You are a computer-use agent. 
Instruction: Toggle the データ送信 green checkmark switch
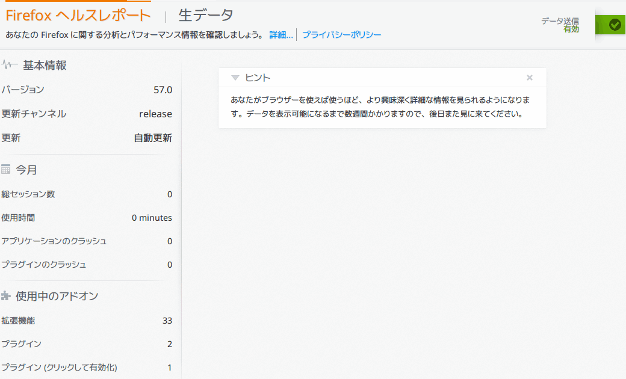(610, 25)
